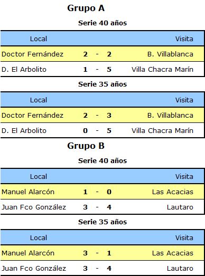Select Las Acacias in Grupo B Serie 40
The height and width of the screenshot is (276, 205).
point(173,192)
